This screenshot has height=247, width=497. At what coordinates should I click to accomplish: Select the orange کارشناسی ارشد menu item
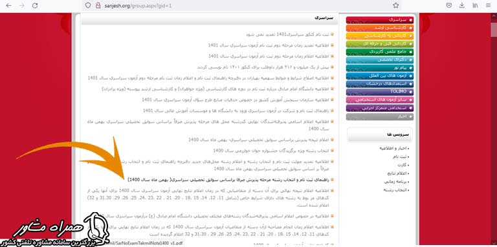380,28
